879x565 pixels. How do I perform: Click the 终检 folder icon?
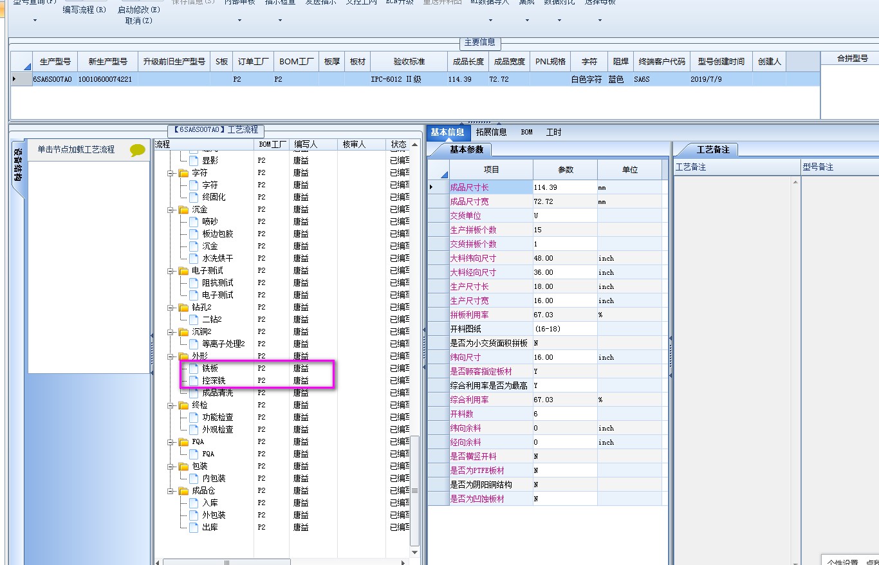point(183,405)
